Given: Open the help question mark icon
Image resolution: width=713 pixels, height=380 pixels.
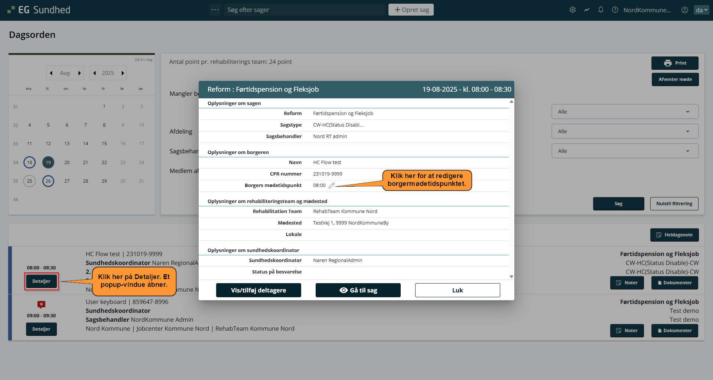Looking at the screenshot, I should [x=615, y=10].
